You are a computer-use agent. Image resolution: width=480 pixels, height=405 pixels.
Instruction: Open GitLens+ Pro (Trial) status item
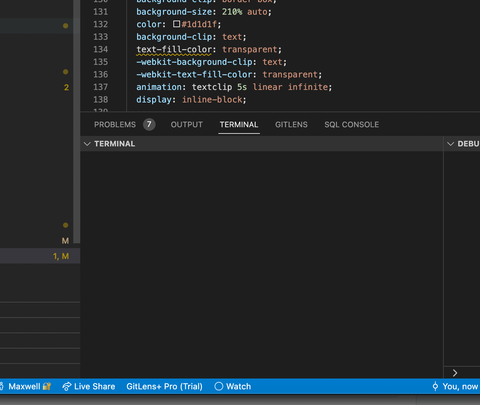click(164, 386)
